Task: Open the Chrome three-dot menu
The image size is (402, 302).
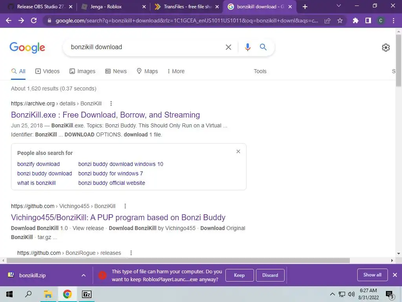Action: (393, 20)
